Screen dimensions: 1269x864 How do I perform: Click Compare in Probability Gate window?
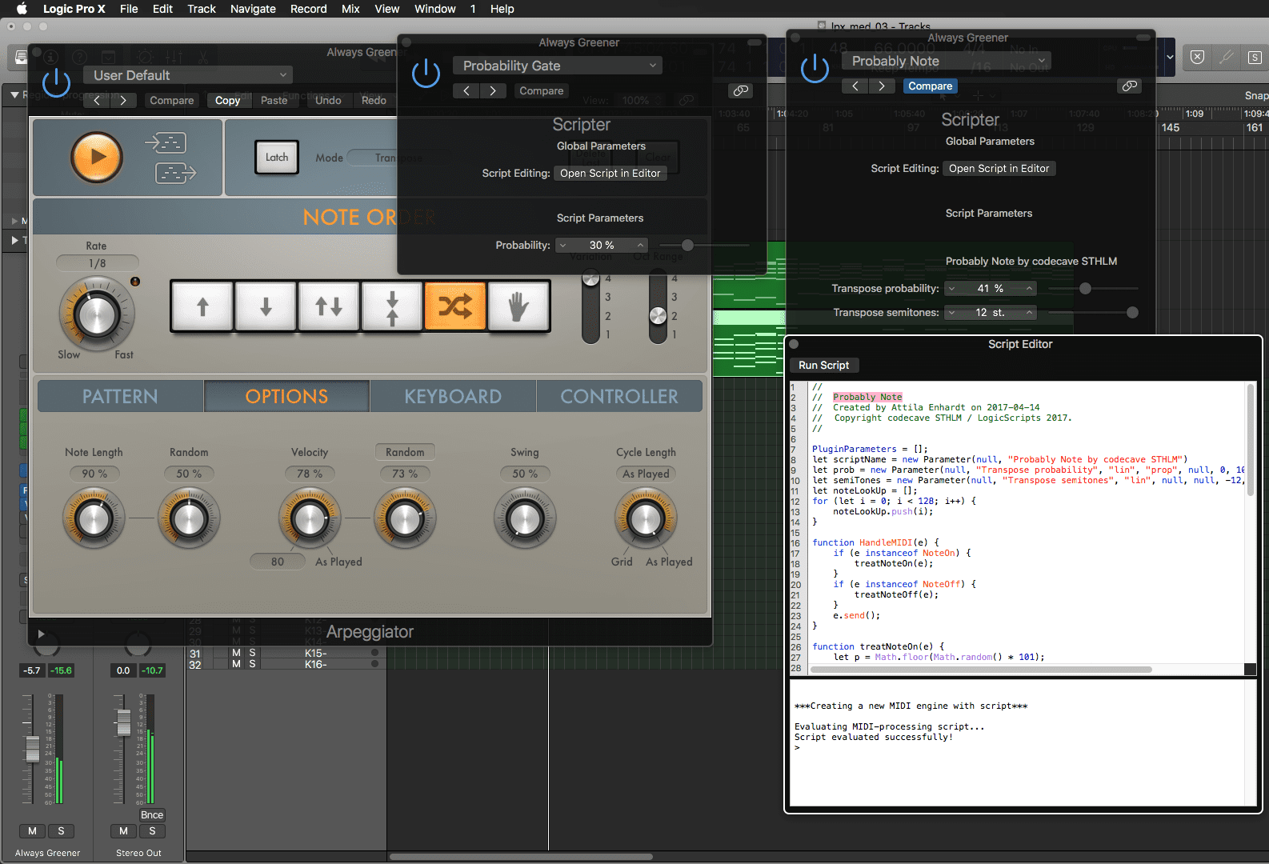coord(542,90)
